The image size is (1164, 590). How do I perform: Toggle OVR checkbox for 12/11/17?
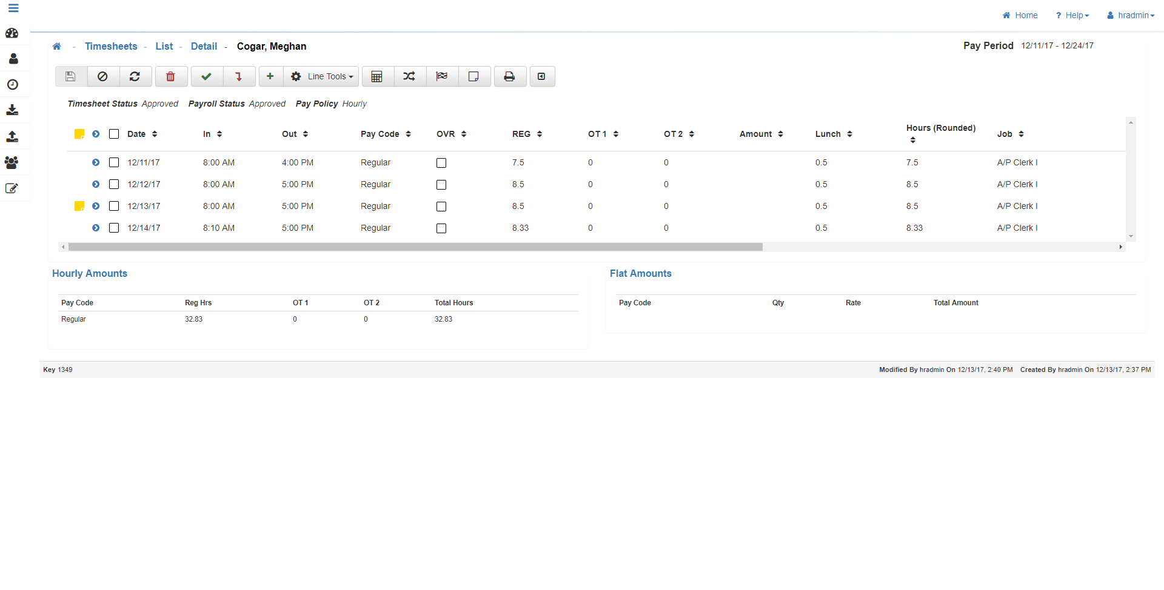click(441, 163)
